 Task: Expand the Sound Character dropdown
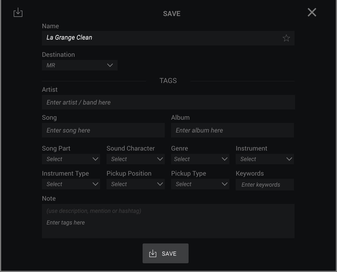[x=136, y=159]
